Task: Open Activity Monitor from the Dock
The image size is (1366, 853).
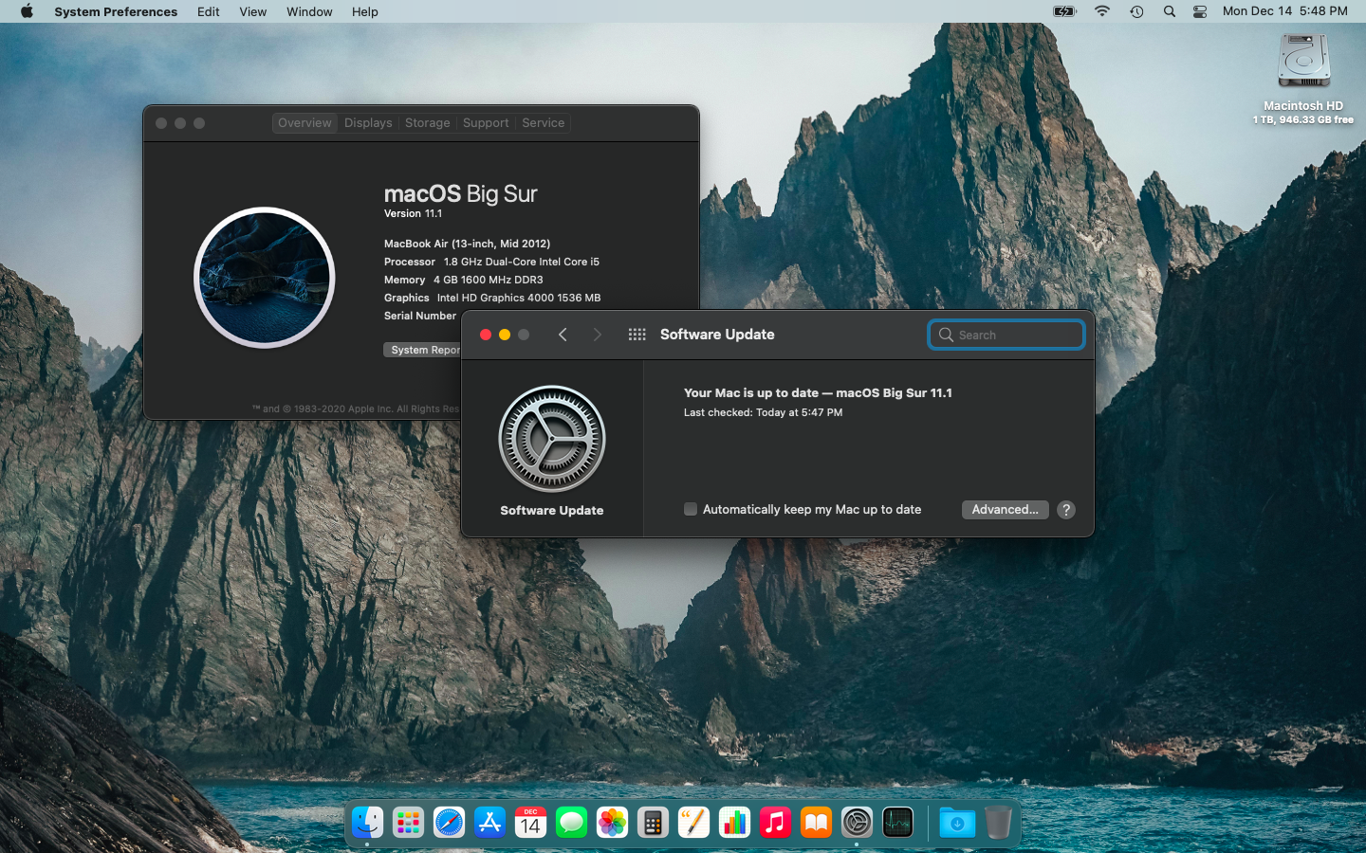Action: click(x=897, y=823)
